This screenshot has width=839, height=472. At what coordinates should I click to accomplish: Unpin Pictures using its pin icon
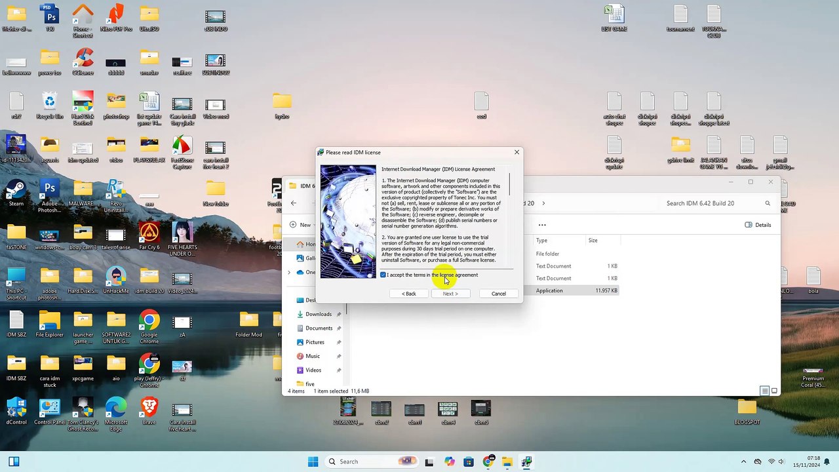pyautogui.click(x=339, y=342)
